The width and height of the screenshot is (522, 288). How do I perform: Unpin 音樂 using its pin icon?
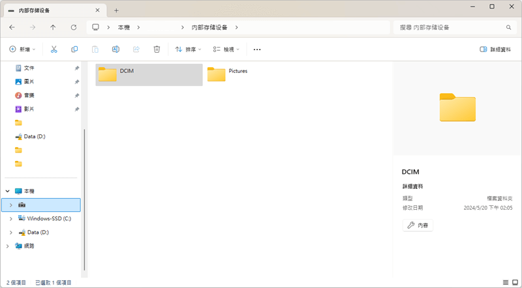pyautogui.click(x=76, y=96)
